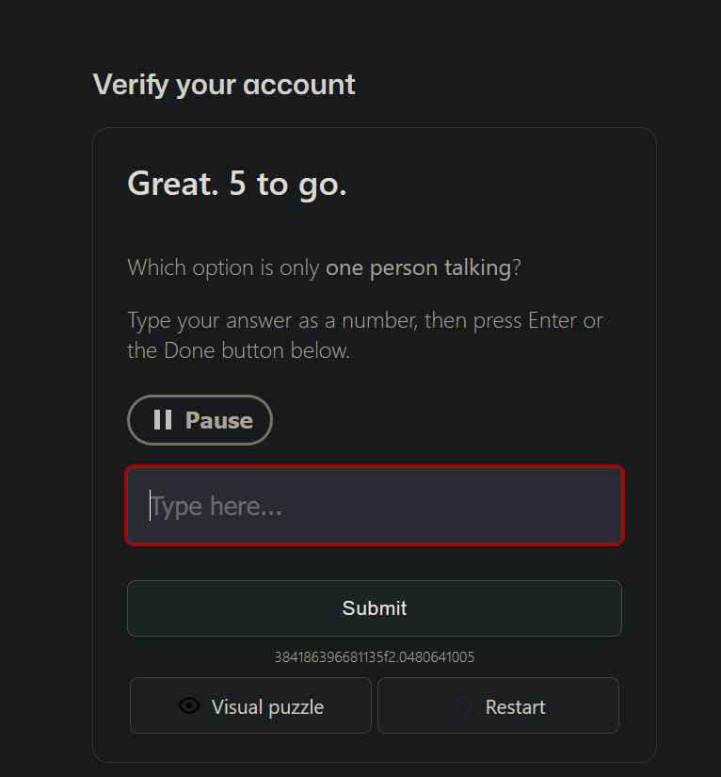Focus the 'Type here...' answer field
Image resolution: width=721 pixels, height=777 pixels.
coord(375,506)
